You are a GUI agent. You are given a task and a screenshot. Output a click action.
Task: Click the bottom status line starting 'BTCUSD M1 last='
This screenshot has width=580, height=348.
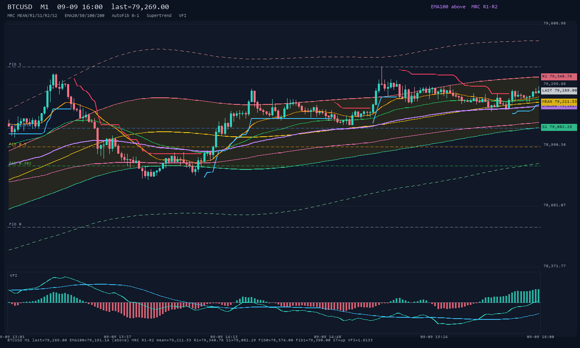[x=190, y=341]
